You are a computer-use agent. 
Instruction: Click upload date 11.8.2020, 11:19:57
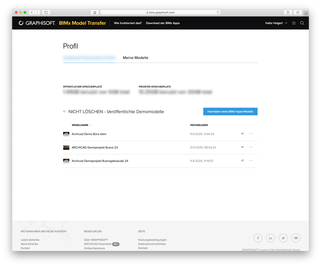coord(202,161)
